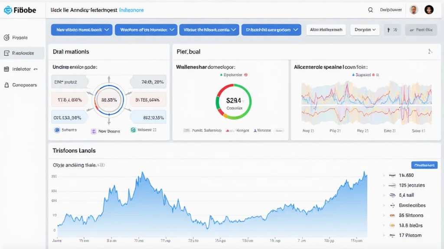This screenshot has height=249, width=444.
Task: Click the icon in the Piet.bual panel corner
Action: coord(430,51)
